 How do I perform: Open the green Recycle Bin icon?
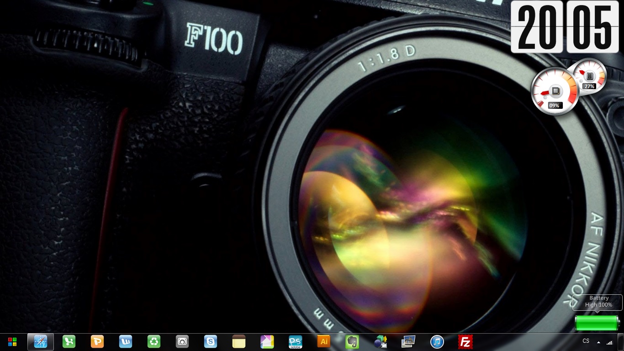[154, 342]
